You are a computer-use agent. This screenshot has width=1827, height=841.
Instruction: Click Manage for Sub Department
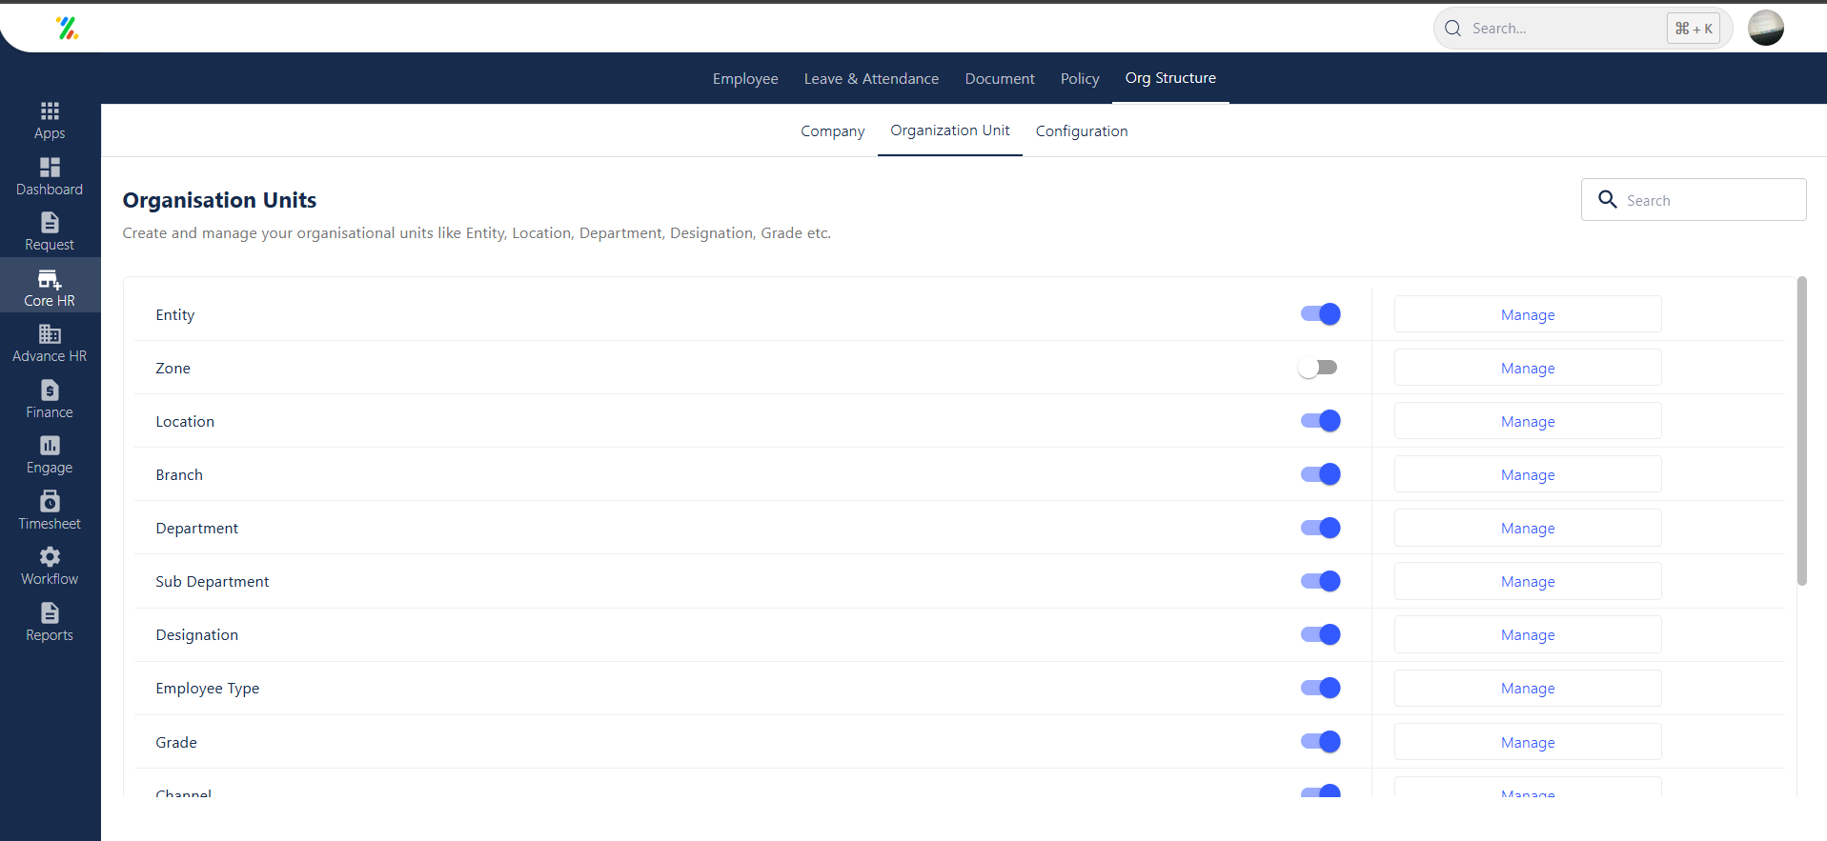tap(1528, 581)
